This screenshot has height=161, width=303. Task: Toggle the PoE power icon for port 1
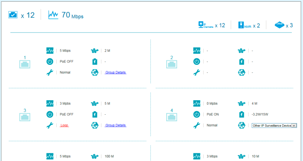point(50,62)
